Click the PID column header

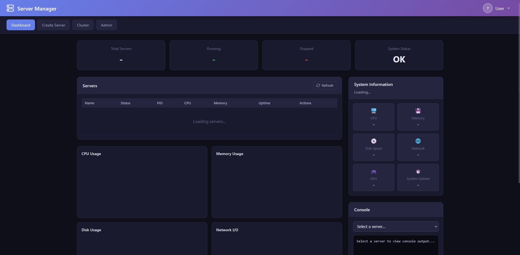point(160,103)
